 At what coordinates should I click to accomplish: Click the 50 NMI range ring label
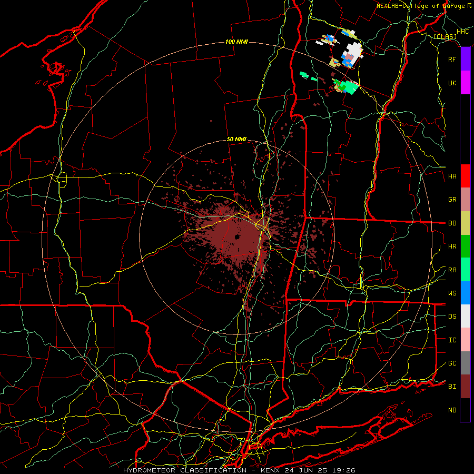tap(236, 140)
